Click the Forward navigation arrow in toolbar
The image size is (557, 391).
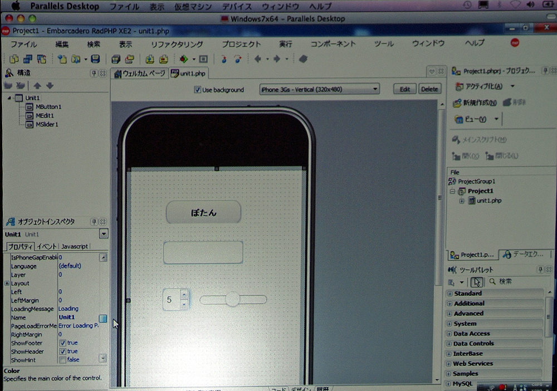(x=277, y=59)
